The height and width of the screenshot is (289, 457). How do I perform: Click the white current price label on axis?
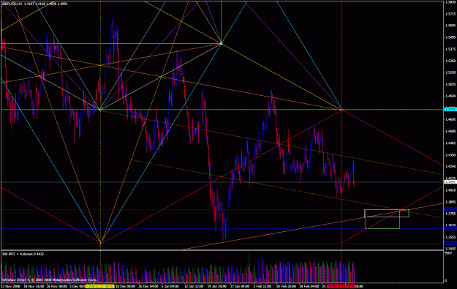point(450,182)
